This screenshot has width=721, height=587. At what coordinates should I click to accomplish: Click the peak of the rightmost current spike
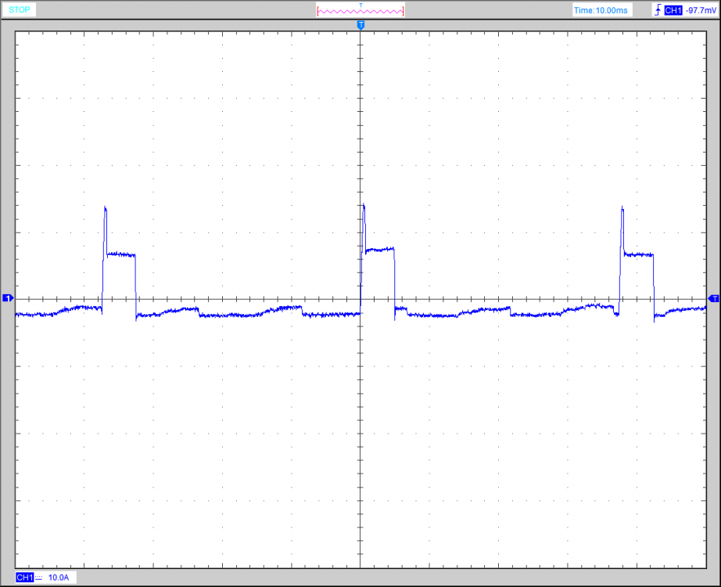[622, 207]
